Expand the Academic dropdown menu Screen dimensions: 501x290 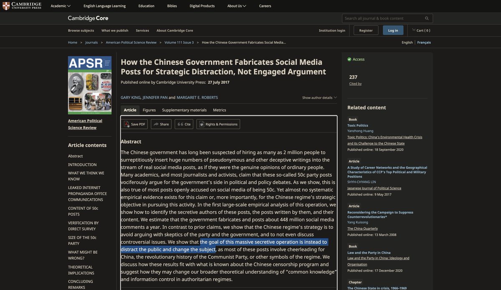tap(61, 6)
